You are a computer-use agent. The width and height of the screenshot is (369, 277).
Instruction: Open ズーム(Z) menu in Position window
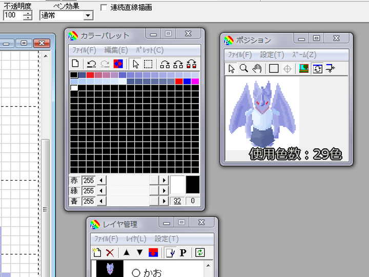tap(304, 55)
